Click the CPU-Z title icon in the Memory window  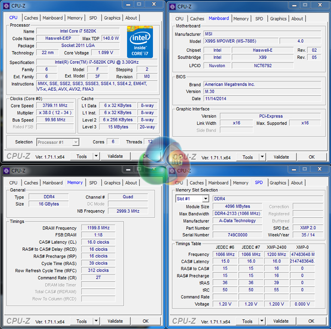pos(6,170)
